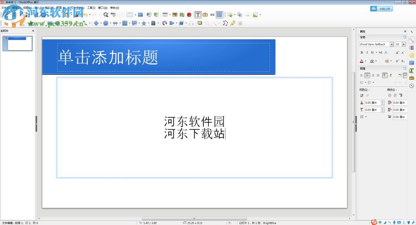The image size is (416, 225).
Task: Toggle Italic in the character panel
Action: click(x=367, y=52)
